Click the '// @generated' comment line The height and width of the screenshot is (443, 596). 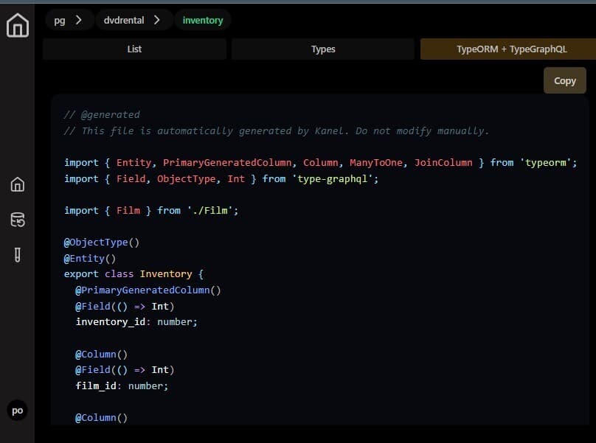102,115
